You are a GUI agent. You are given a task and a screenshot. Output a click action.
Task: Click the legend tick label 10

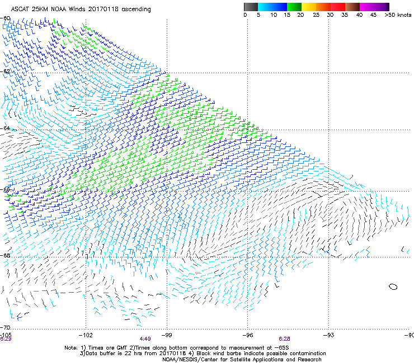click(274, 15)
